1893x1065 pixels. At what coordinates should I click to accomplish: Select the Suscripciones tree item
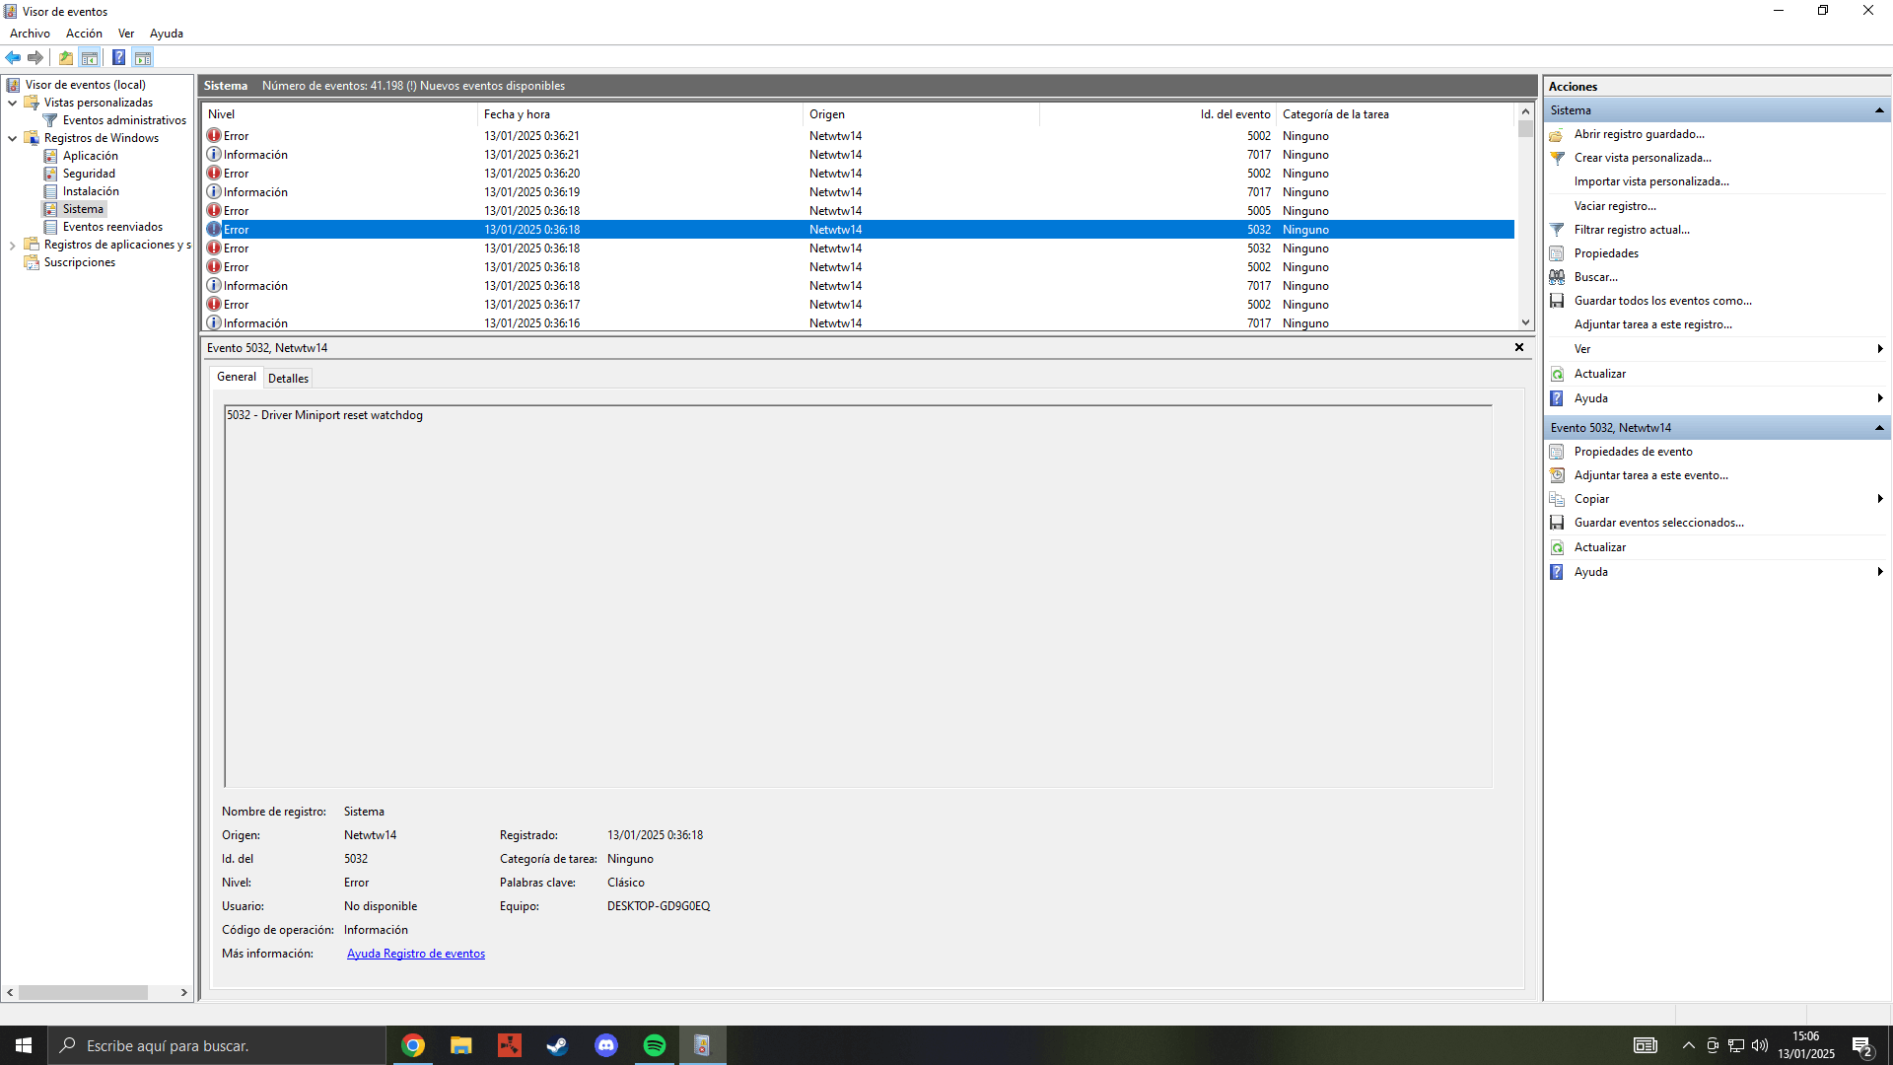(80, 262)
